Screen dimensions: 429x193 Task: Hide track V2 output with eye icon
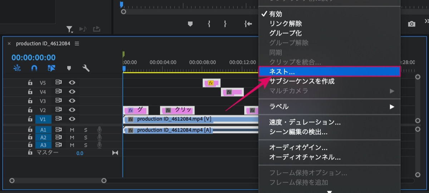tap(72, 110)
